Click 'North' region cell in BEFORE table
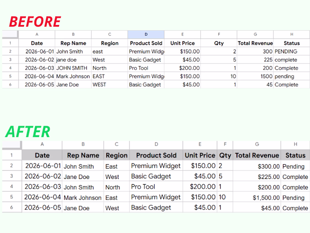Viewport: 310px width, 233px height. coord(109,68)
